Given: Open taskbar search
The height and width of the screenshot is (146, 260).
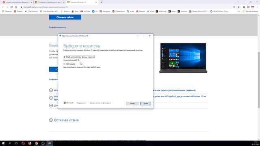Looking at the screenshot, I should (10, 143).
